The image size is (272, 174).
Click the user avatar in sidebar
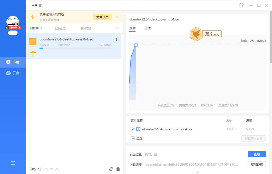pyautogui.click(x=13, y=21)
